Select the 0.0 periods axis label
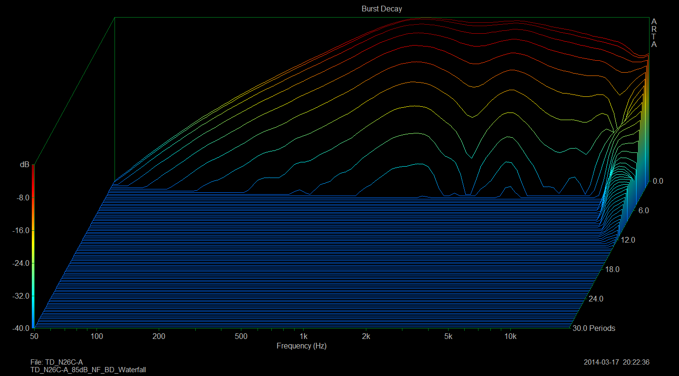This screenshot has height=376, width=679. (658, 181)
